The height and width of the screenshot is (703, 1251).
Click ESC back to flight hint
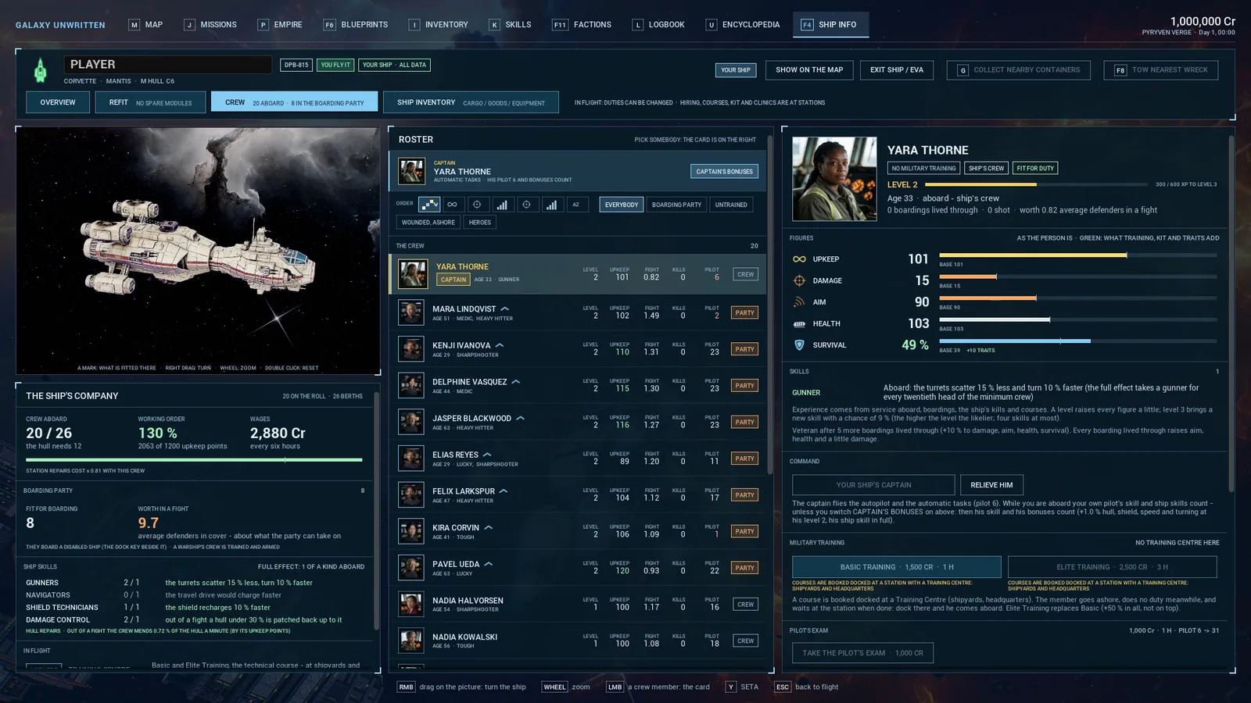pyautogui.click(x=806, y=687)
